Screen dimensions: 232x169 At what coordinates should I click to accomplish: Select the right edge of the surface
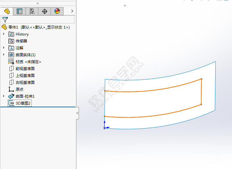(215, 86)
